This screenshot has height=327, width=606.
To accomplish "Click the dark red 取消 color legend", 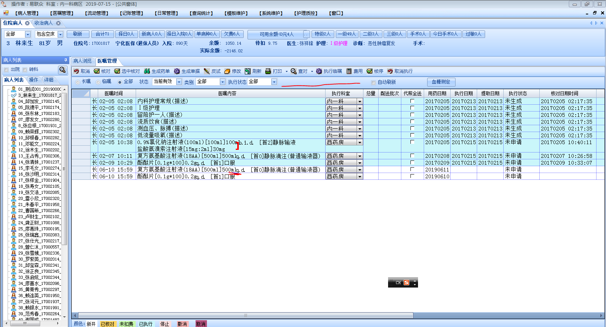I will [x=201, y=324].
